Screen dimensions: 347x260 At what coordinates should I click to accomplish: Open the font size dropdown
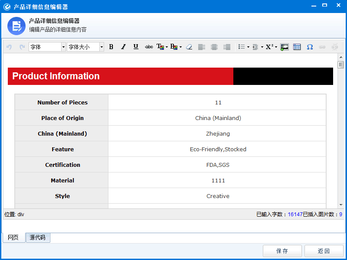[x=85, y=47]
